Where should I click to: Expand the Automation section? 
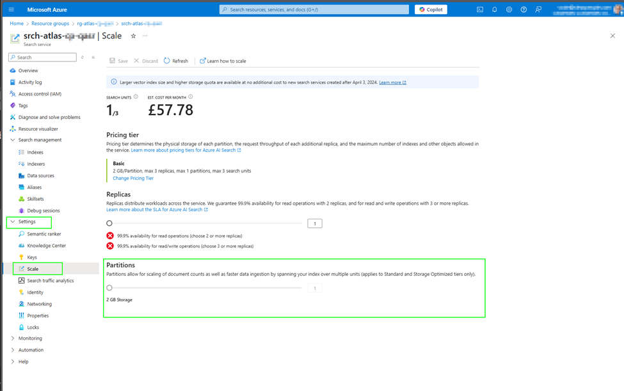[x=13, y=350]
